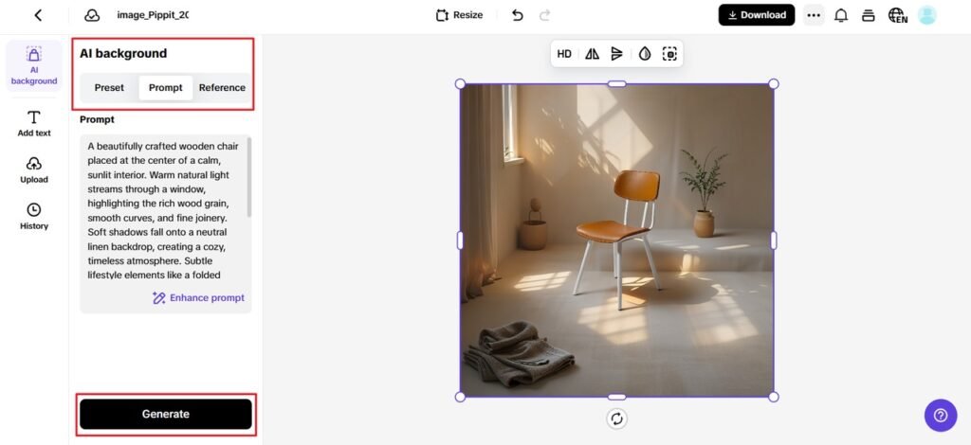Switch to the Reference tab
971x445 pixels.
pos(222,88)
